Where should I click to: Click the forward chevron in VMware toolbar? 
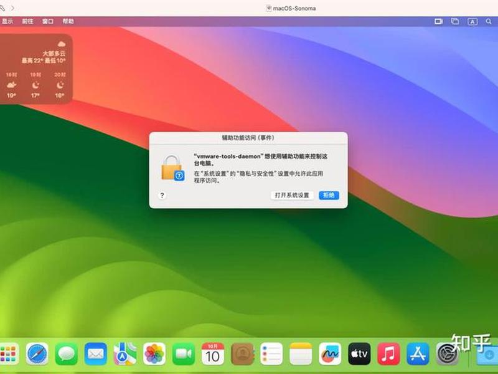(12, 8)
